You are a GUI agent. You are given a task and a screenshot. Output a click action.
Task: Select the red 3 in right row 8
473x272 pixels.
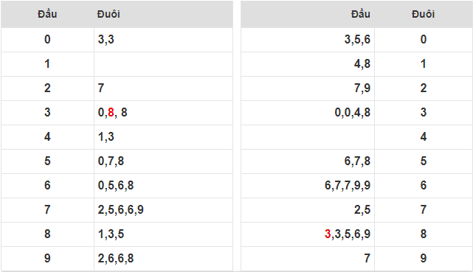[x=328, y=234]
